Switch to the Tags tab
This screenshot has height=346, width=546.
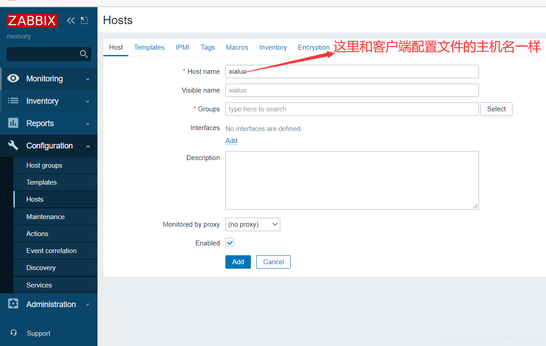[x=207, y=47]
